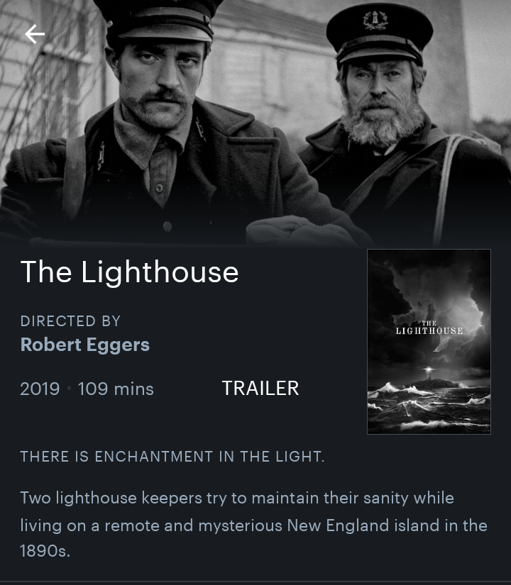The width and height of the screenshot is (511, 585).
Task: Click the lighthouse keepers synopsis paragraph
Action: pos(253,525)
